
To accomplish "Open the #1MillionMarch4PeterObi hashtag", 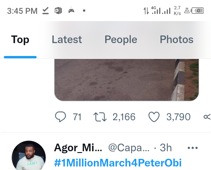I will tap(118, 163).
